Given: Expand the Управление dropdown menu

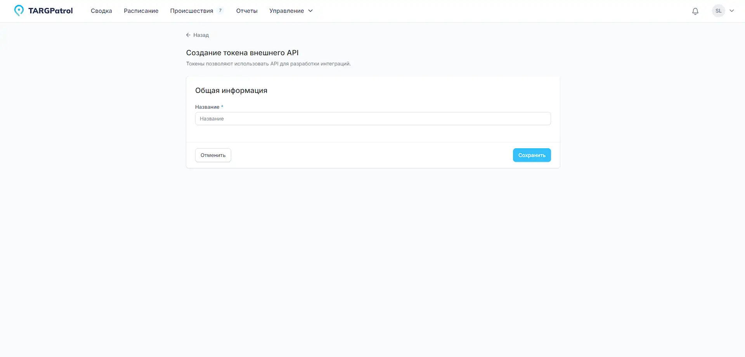Looking at the screenshot, I should 291,11.
